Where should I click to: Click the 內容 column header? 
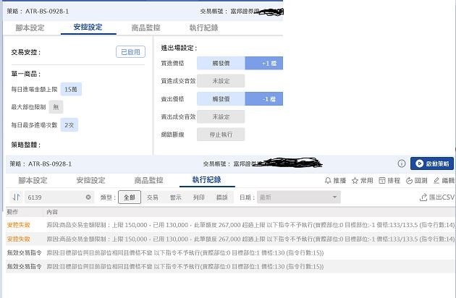click(52, 212)
